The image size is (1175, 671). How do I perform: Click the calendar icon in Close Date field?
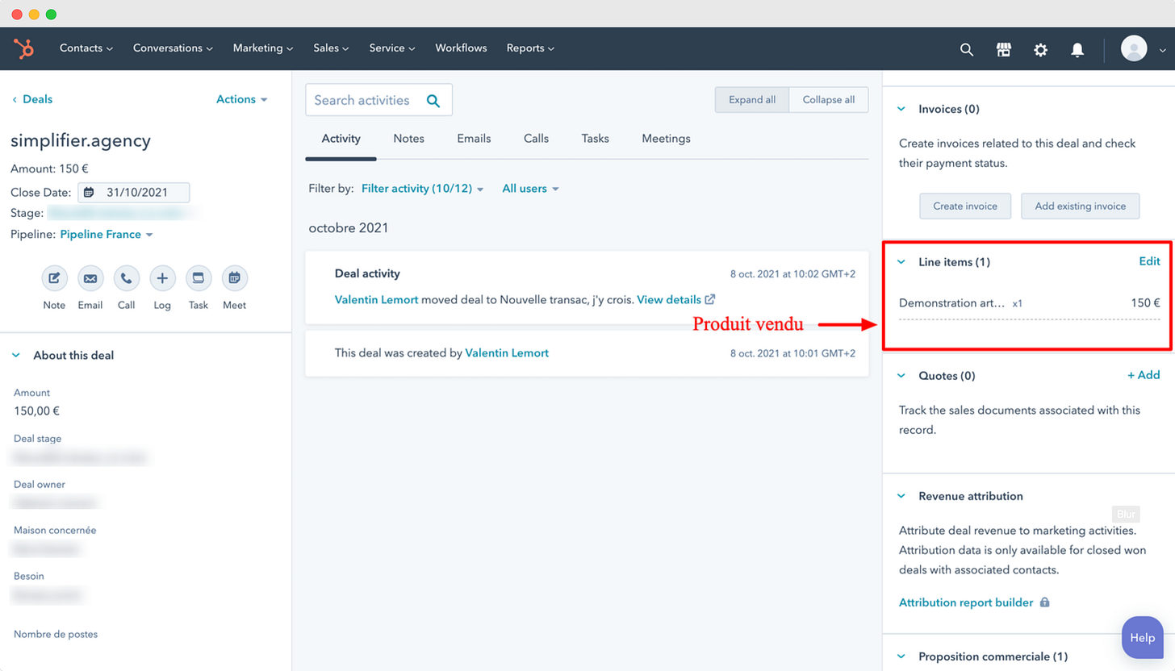(x=89, y=193)
